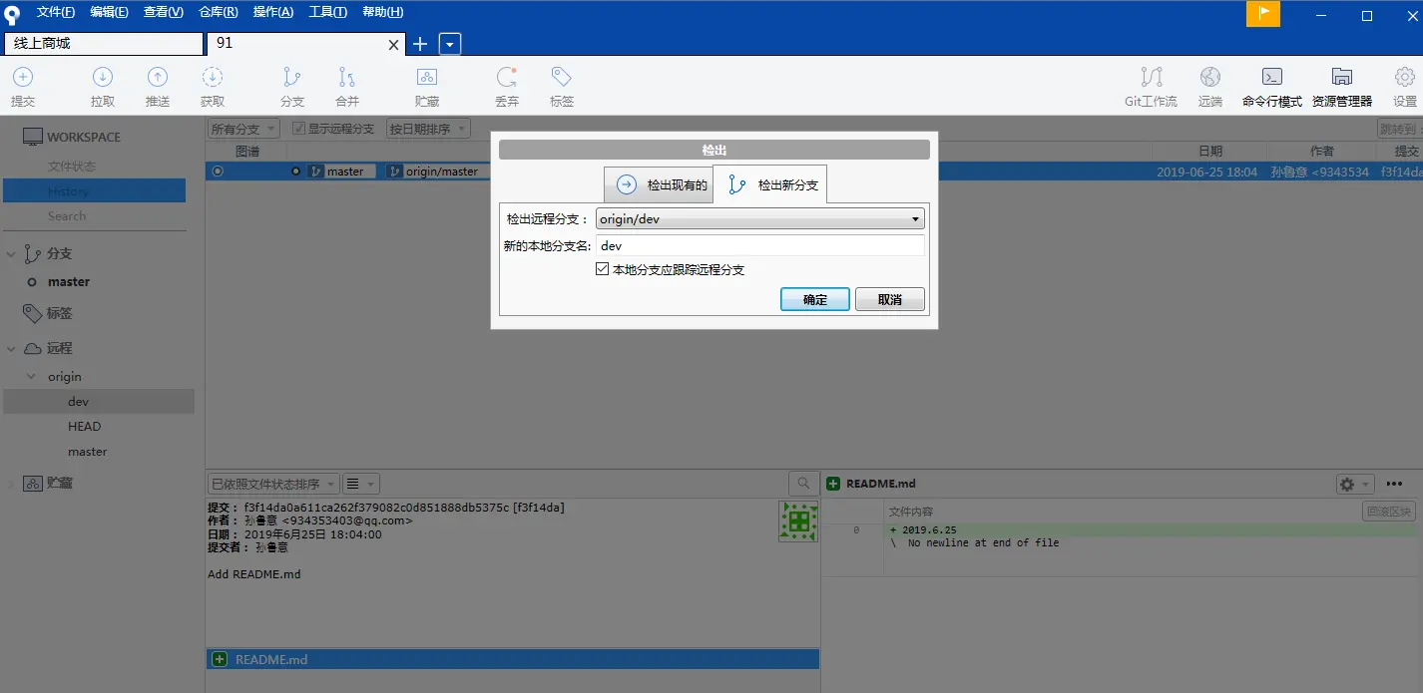Click the orange flag notification icon
1423x693 pixels.
pos(1263,13)
